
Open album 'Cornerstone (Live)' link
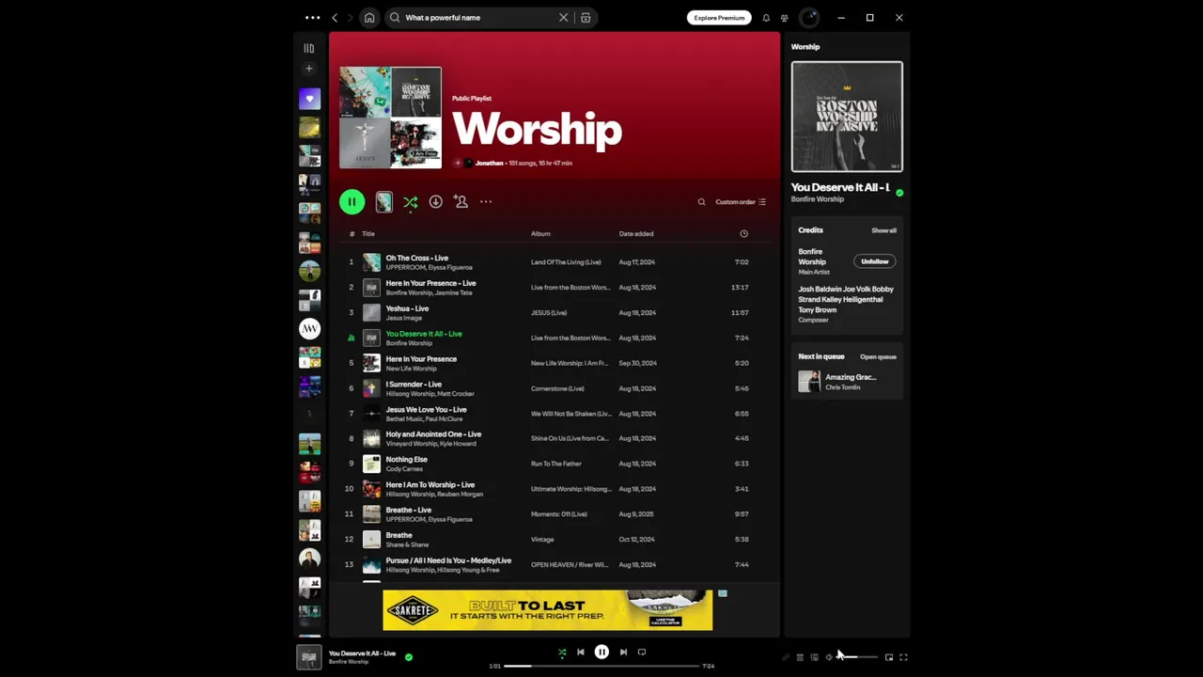tap(557, 388)
